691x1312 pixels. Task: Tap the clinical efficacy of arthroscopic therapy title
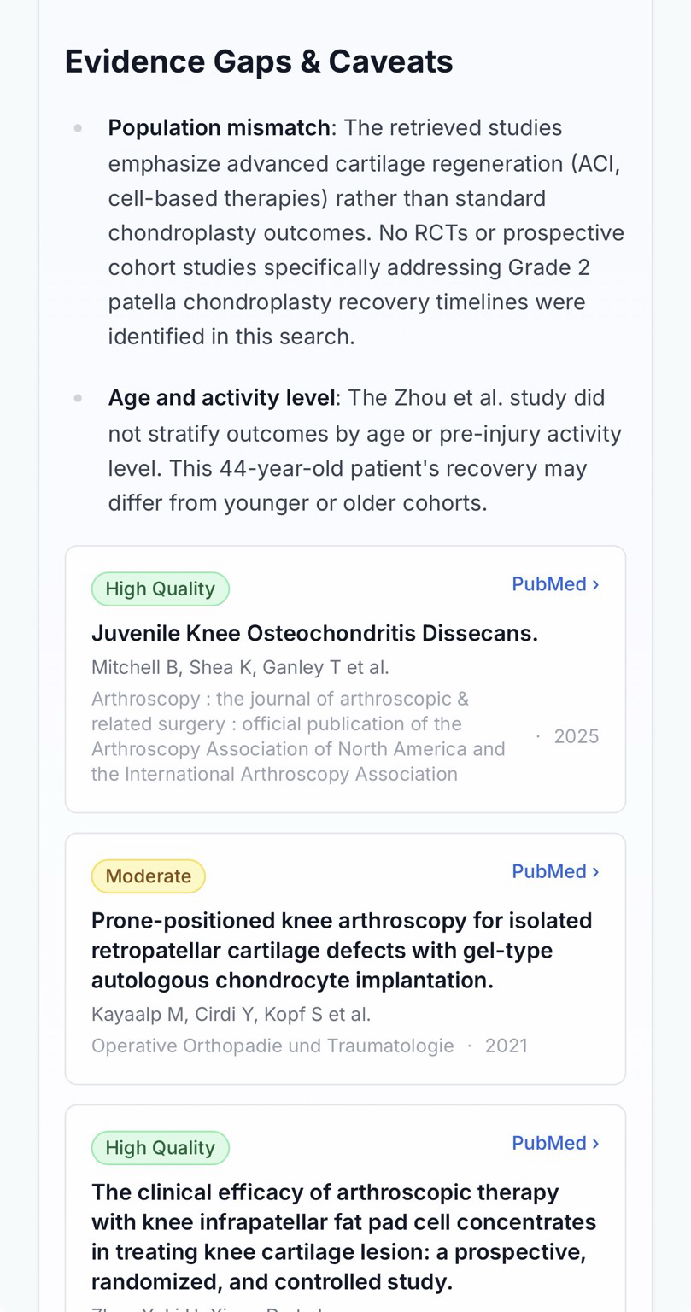[343, 1237]
